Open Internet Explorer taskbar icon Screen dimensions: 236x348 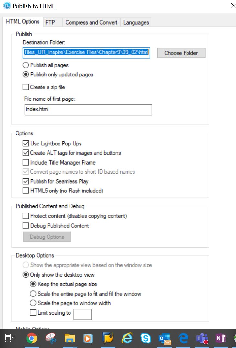point(127,338)
